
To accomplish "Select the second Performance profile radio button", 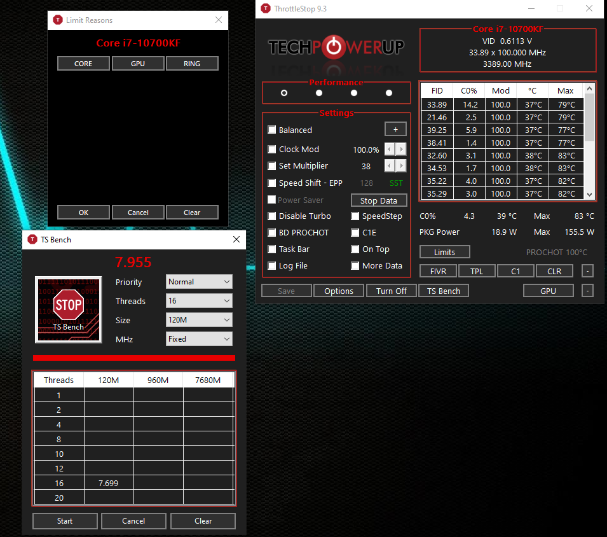I will tap(319, 93).
